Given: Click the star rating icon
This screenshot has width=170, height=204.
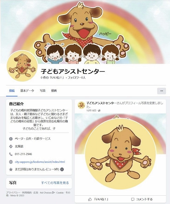Looking at the screenshot, I should click(11, 169).
